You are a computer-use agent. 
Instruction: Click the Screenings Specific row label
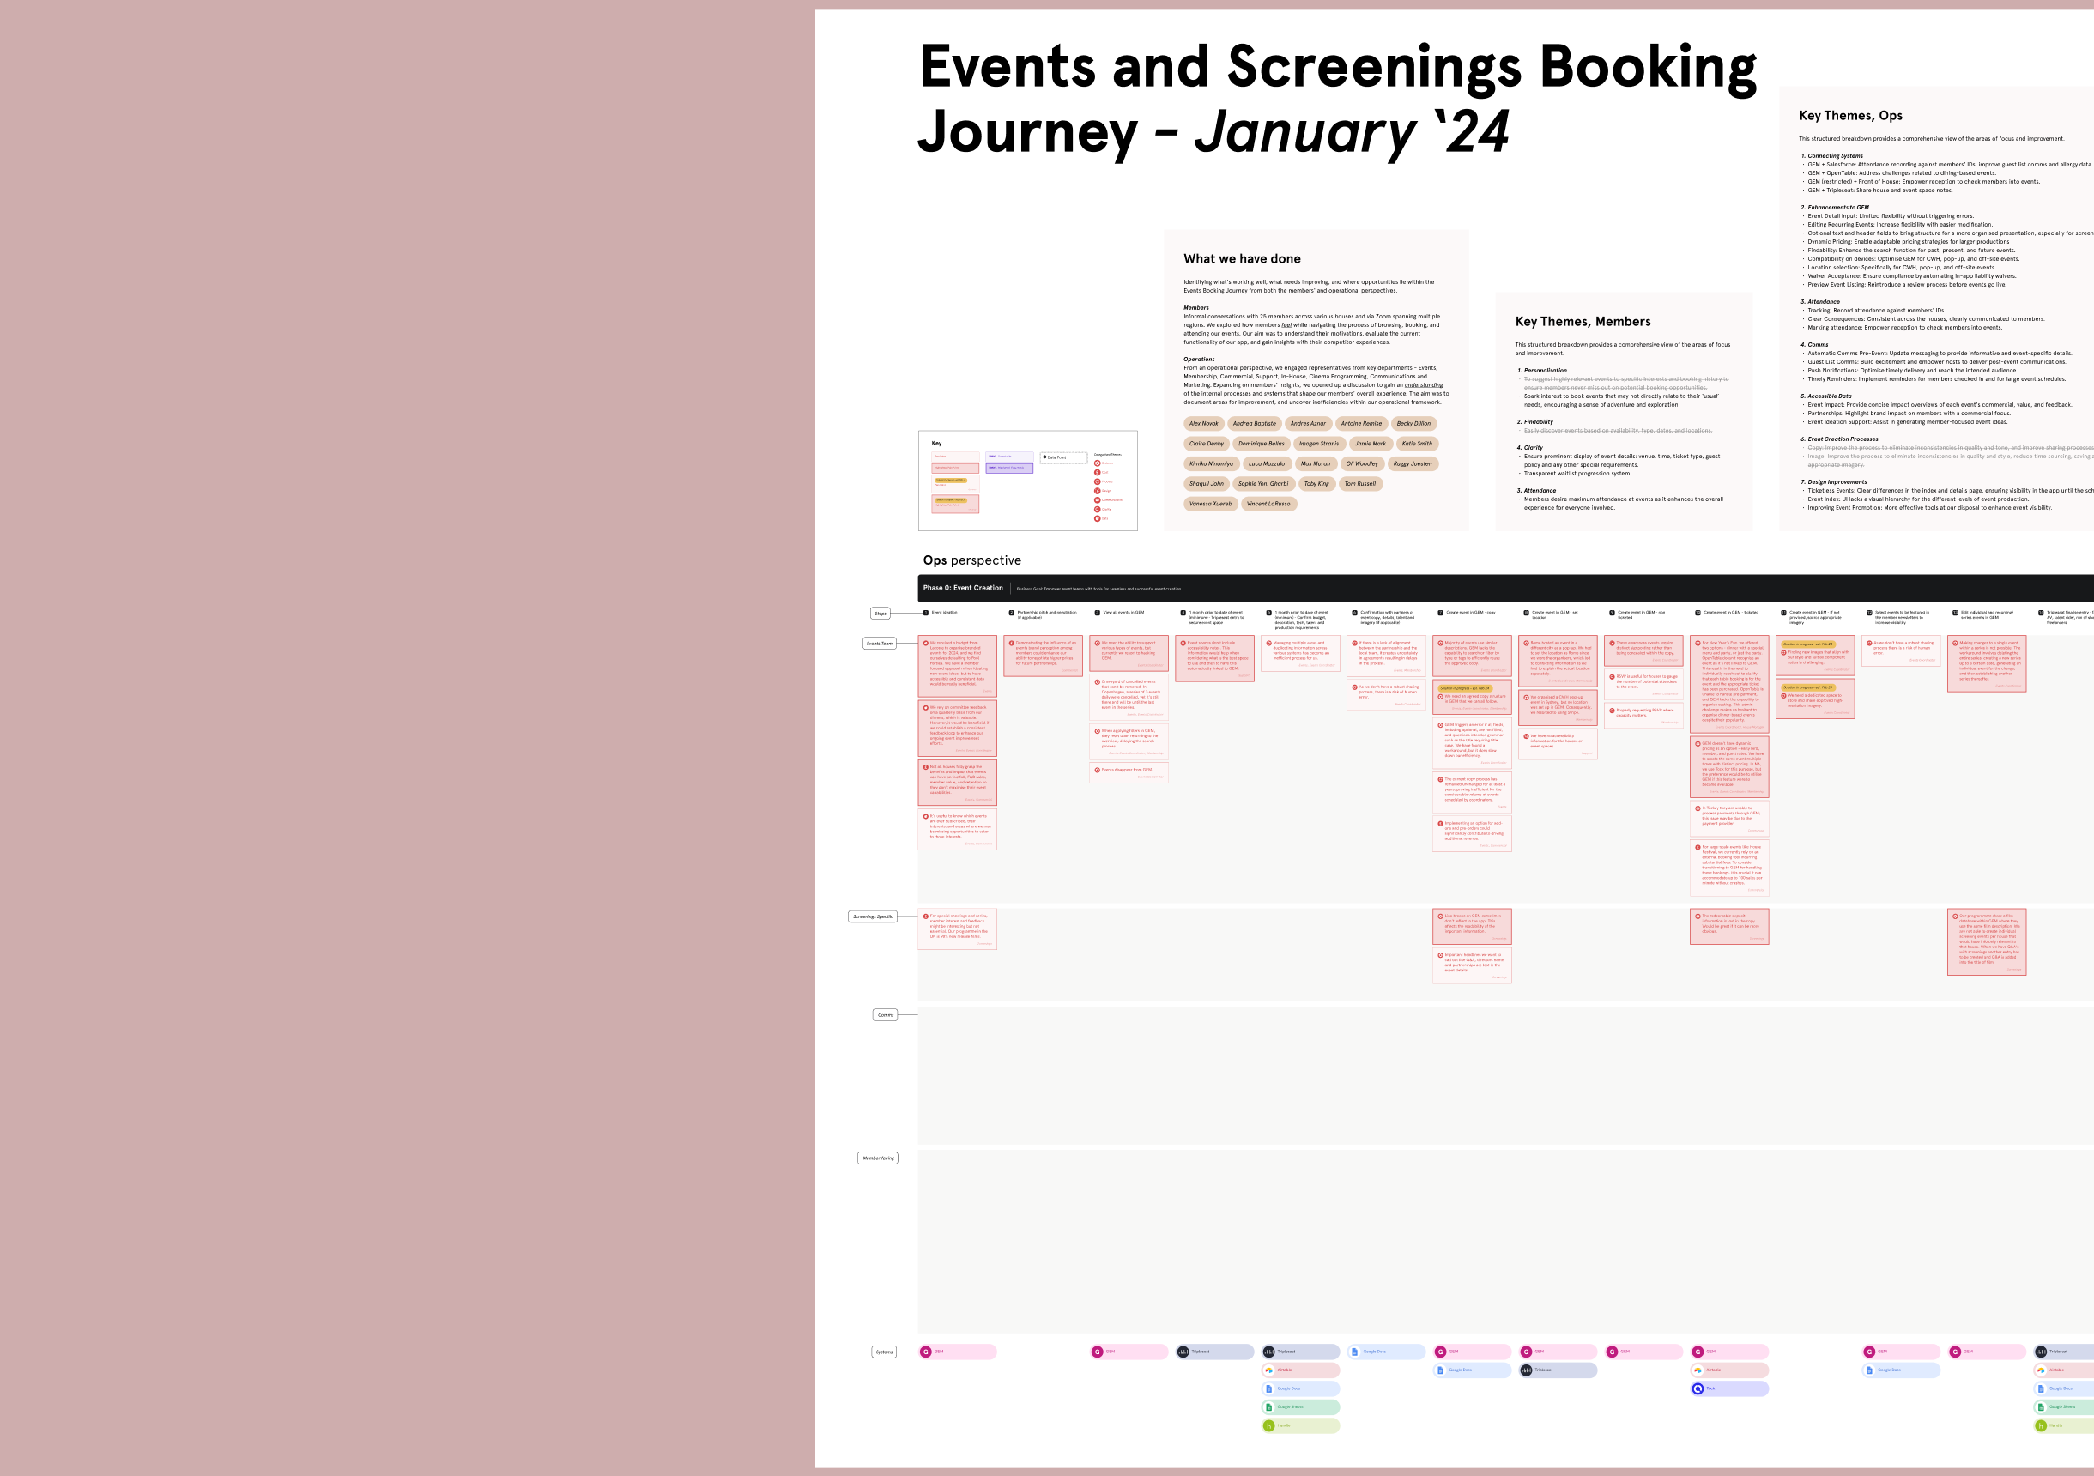coord(873,916)
